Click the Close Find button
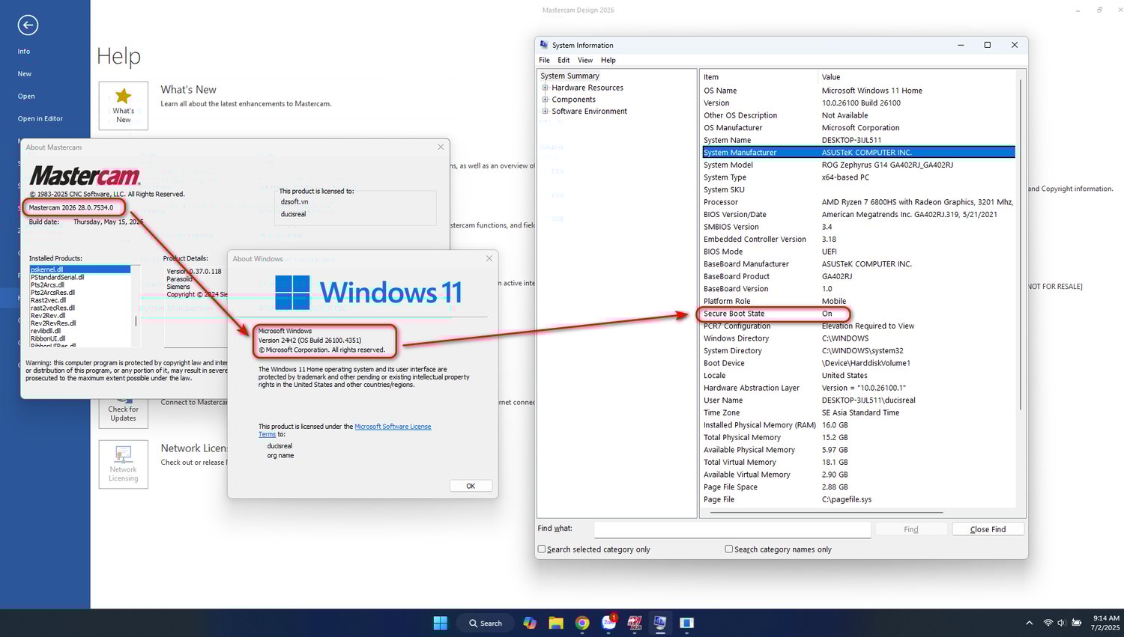The image size is (1124, 637). tap(988, 529)
